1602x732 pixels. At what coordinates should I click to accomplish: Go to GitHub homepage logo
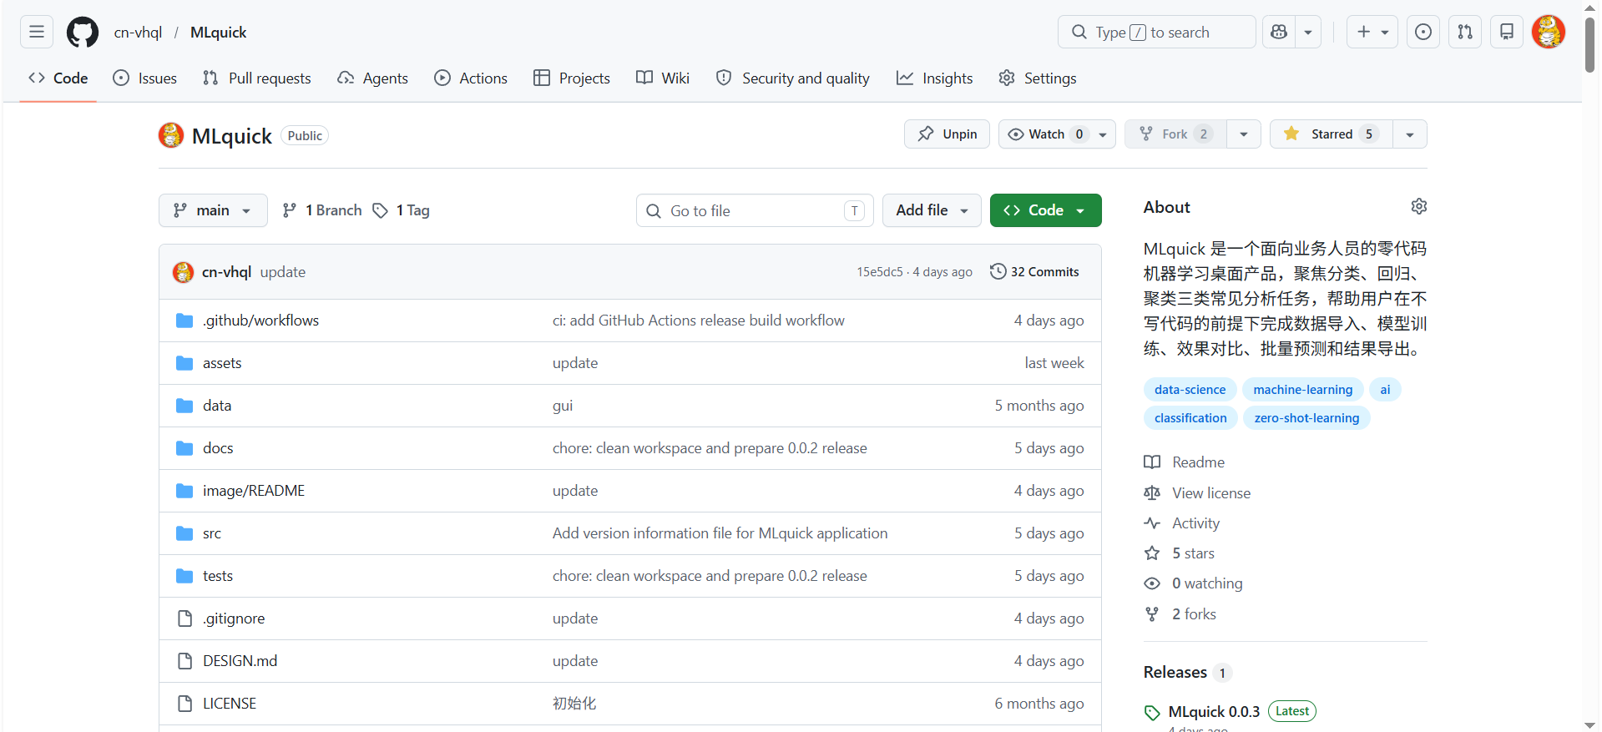(83, 33)
